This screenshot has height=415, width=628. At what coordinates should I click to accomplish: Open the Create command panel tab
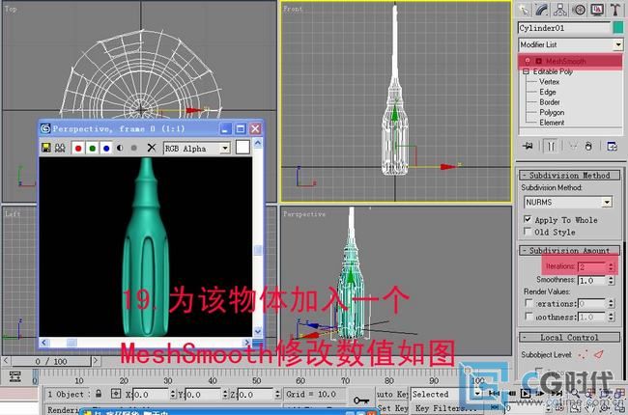[524, 10]
